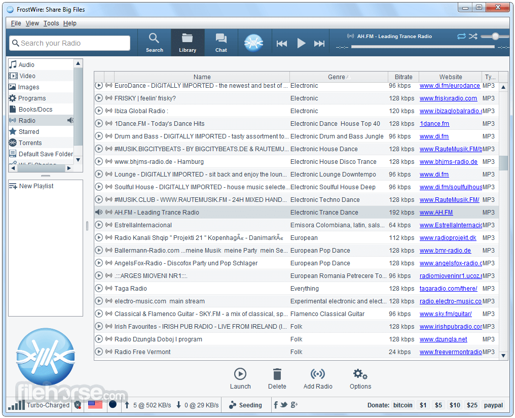Play the FRISKY station row icon
The width and height of the screenshot is (515, 418).
[98, 98]
